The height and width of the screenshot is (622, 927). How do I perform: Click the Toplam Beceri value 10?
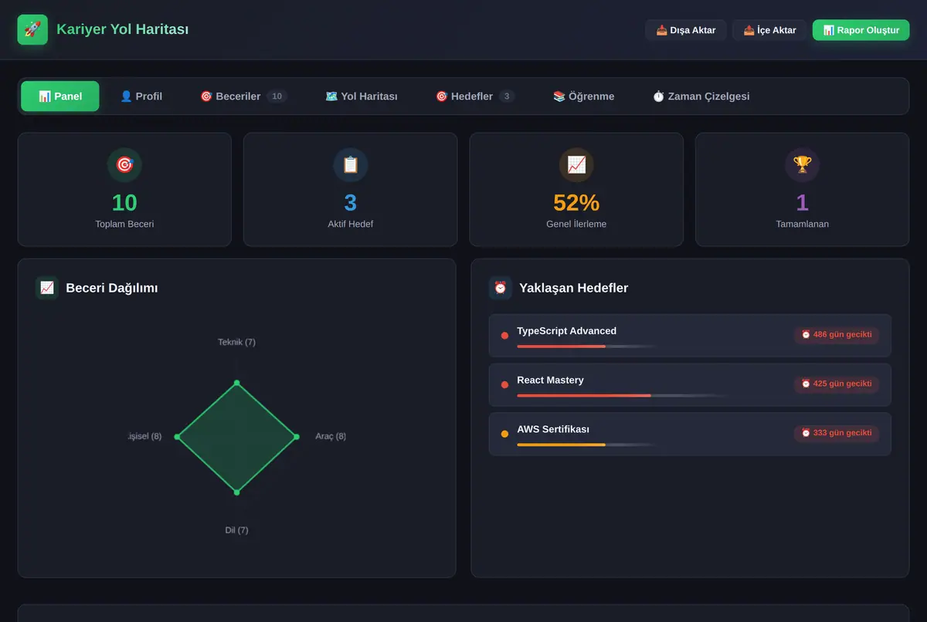coord(124,202)
